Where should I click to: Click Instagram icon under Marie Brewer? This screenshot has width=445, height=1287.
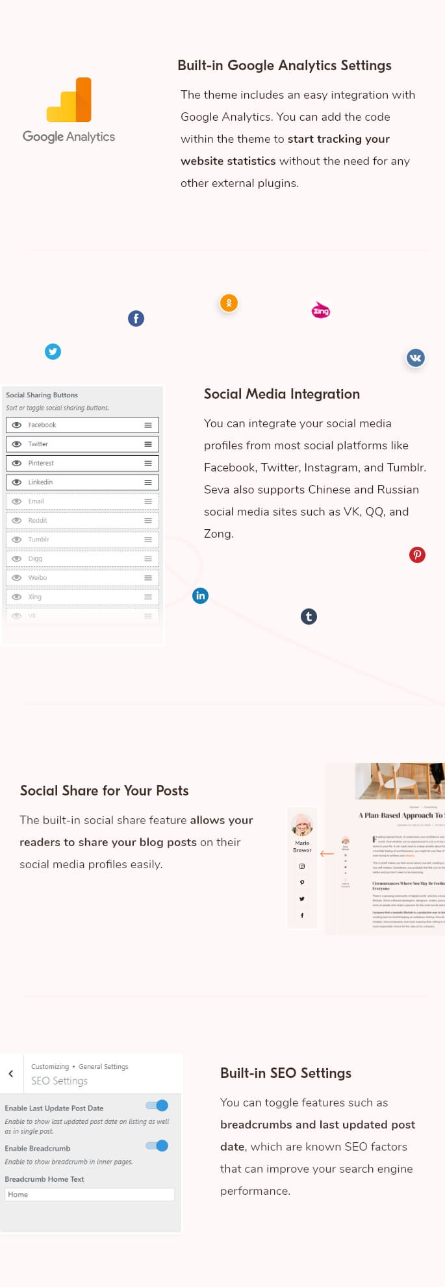click(302, 866)
